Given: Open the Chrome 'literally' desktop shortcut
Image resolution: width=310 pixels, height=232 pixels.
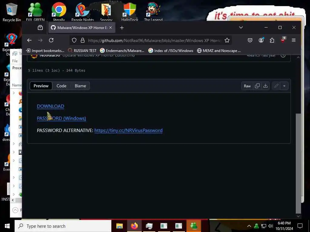Looking at the screenshot, I should click(x=59, y=12).
